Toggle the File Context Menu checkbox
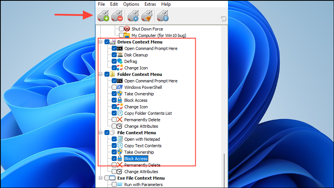Viewport: 334px width, 188px height. (107, 133)
